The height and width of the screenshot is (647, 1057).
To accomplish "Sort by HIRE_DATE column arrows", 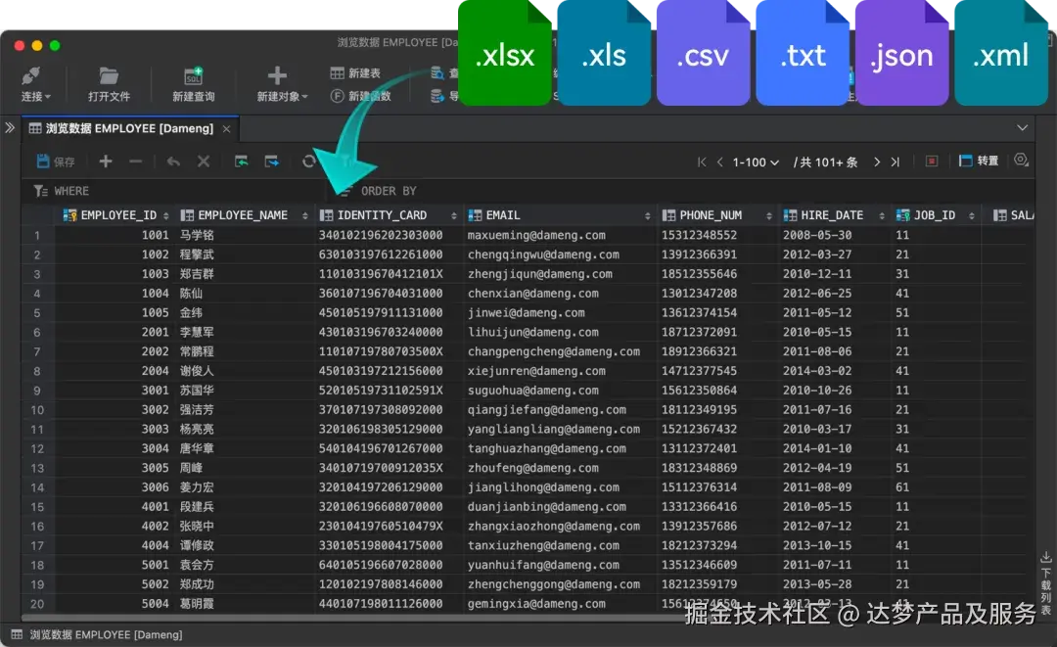I will [882, 215].
